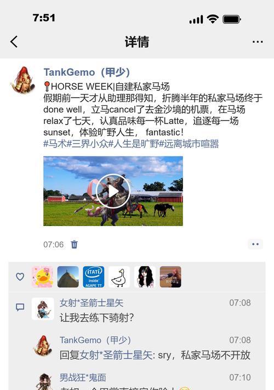Open the #远离城市喧嚣 hashtag
This screenshot has height=390, width=274.
[189, 144]
